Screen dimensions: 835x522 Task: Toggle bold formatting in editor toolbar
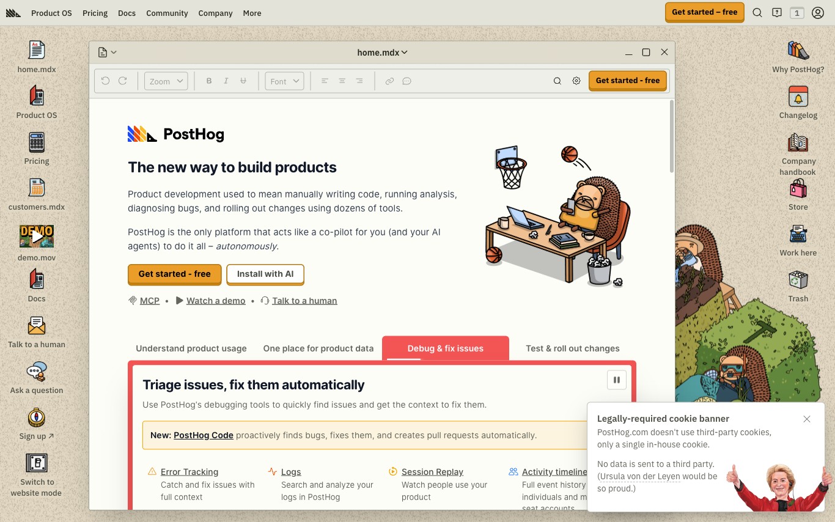click(209, 81)
